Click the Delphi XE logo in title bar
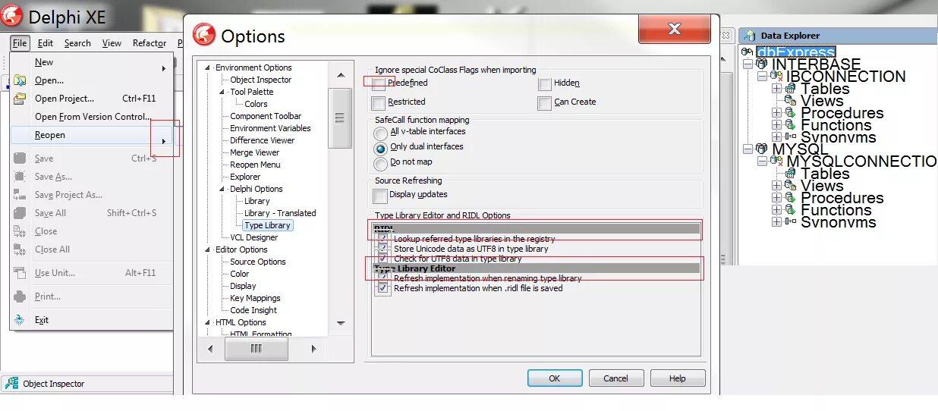Image resolution: width=938 pixels, height=411 pixels. [12, 15]
